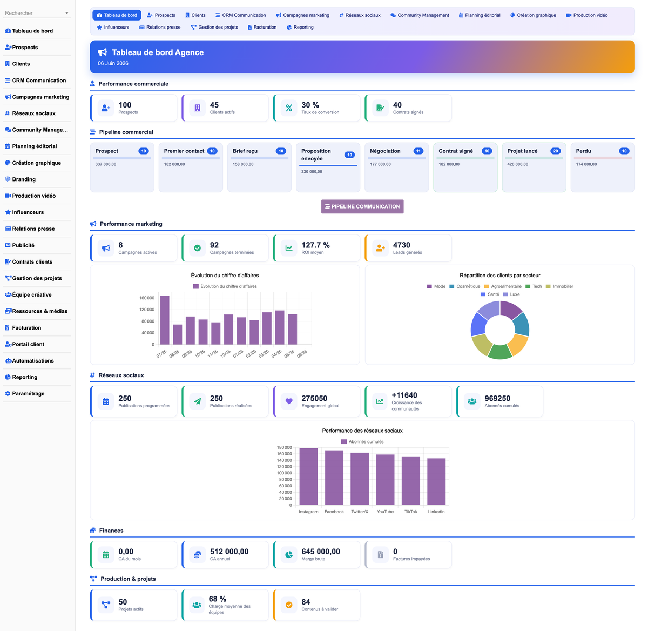Open the Perdu pipeline stage card

(603, 167)
